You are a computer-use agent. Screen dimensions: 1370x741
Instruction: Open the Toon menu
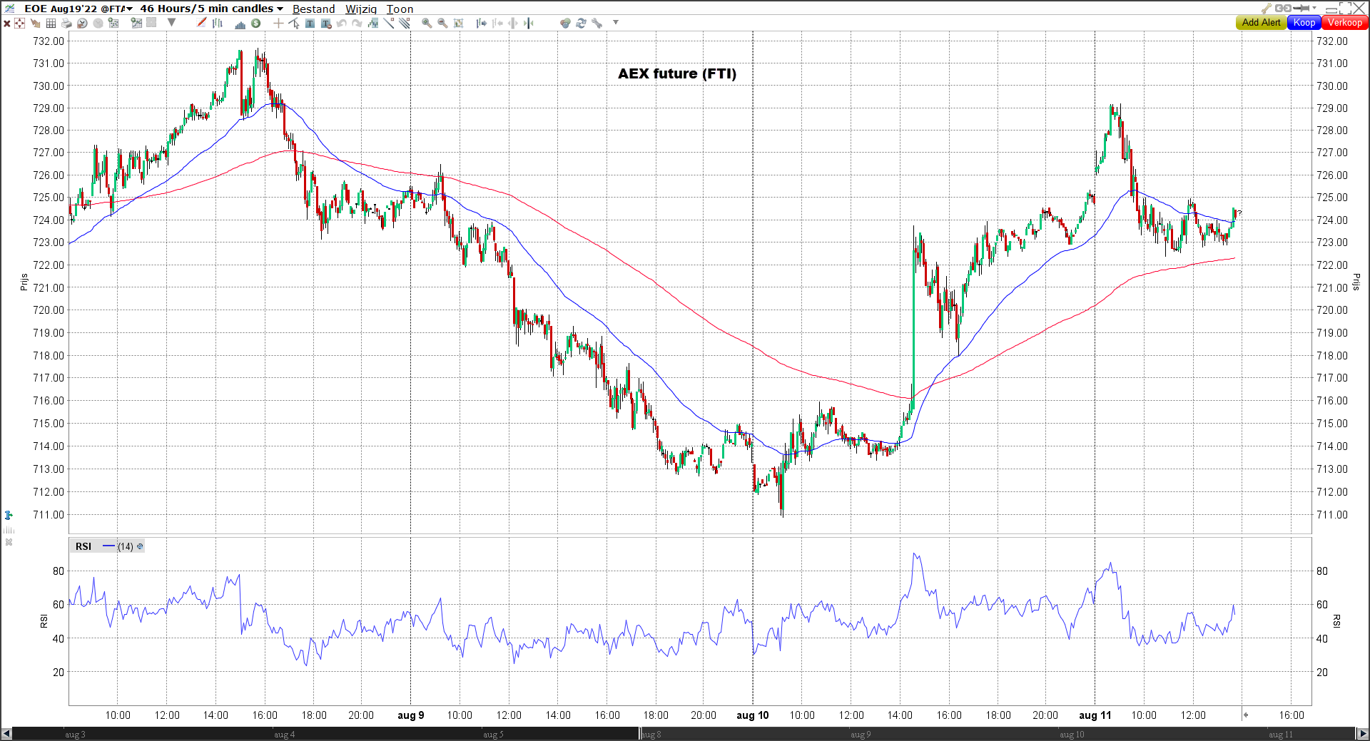click(400, 9)
